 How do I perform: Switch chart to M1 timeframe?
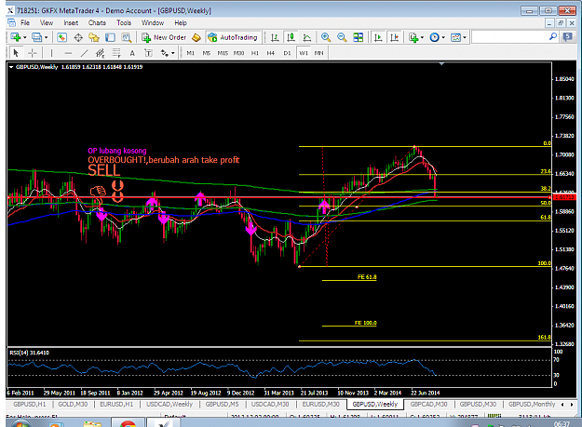(190, 53)
